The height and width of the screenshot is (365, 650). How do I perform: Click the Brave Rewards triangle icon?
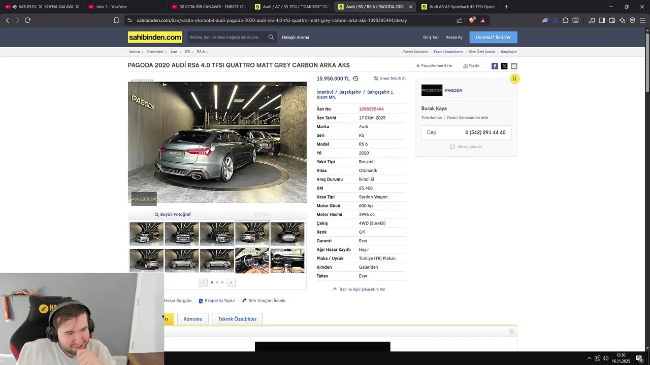[x=482, y=20]
